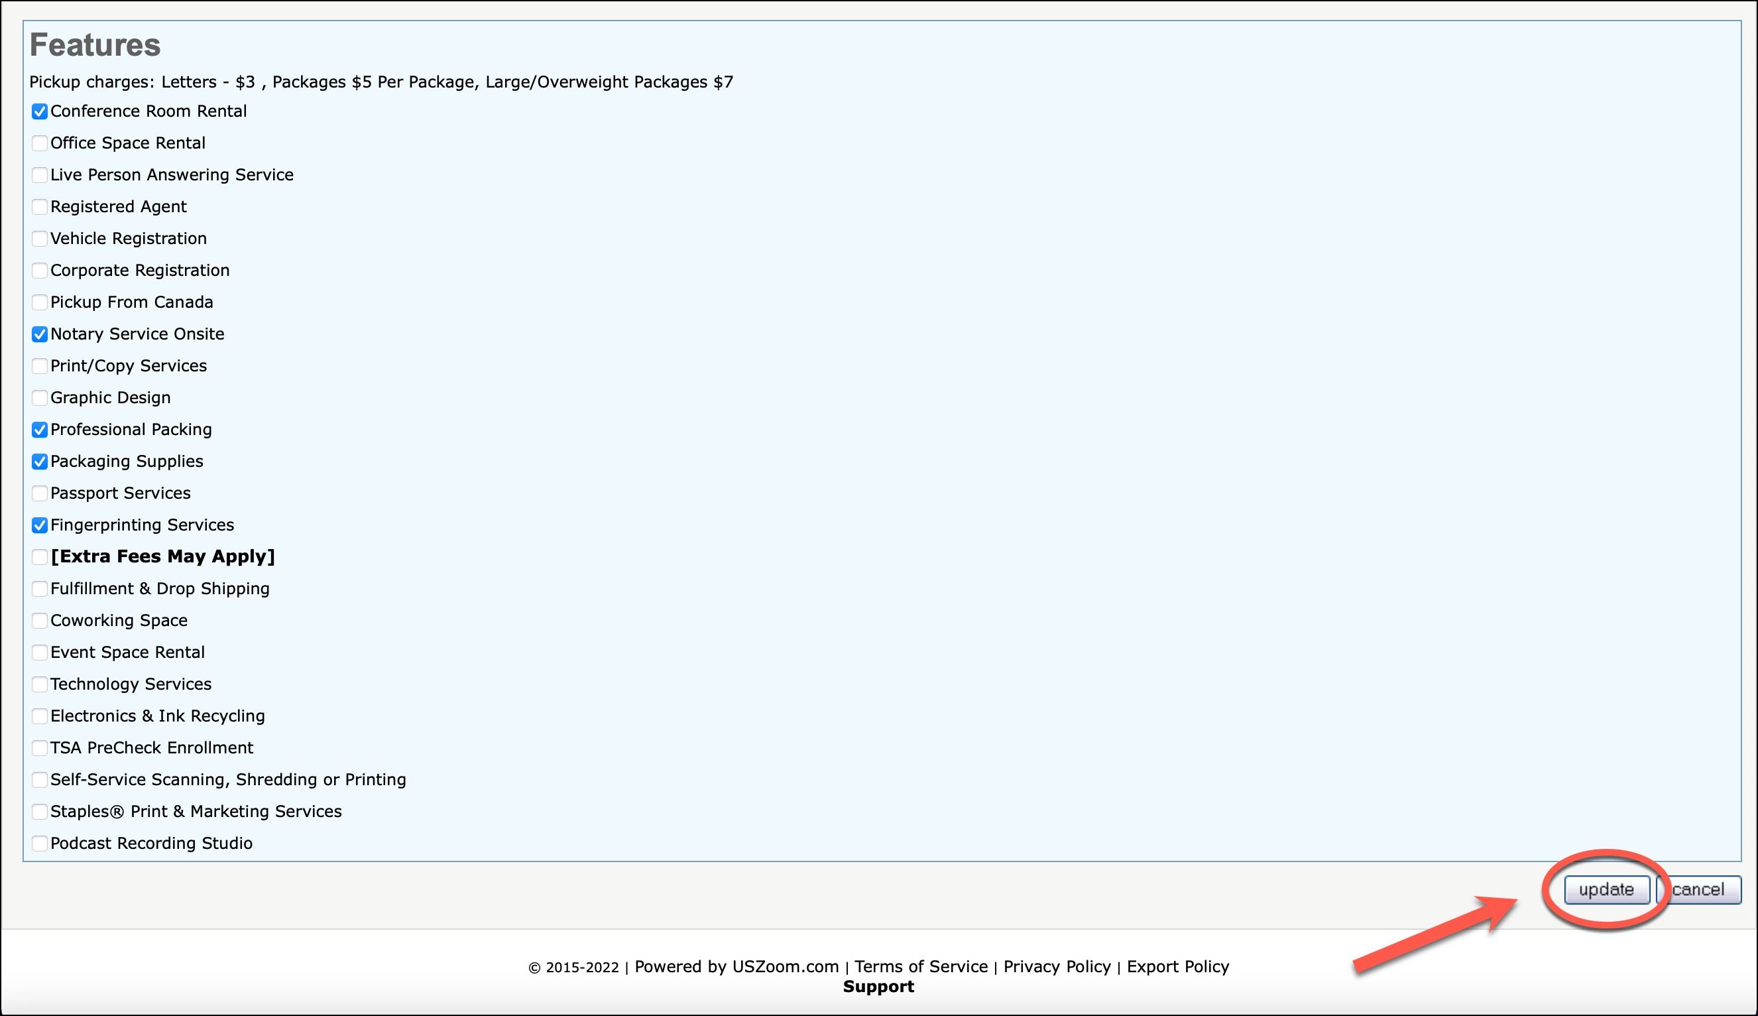Screen dimensions: 1758x1016
Task: Open Privacy Policy link
Action: tap(1057, 966)
